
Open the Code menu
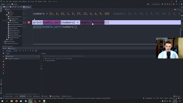[x=20, y=1]
